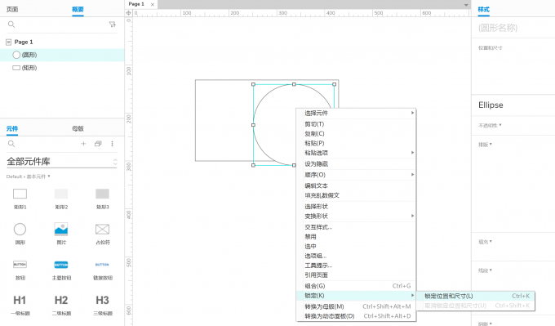Click the add library plus icon
Screen dimensions: 555x326
pyautogui.click(x=83, y=144)
